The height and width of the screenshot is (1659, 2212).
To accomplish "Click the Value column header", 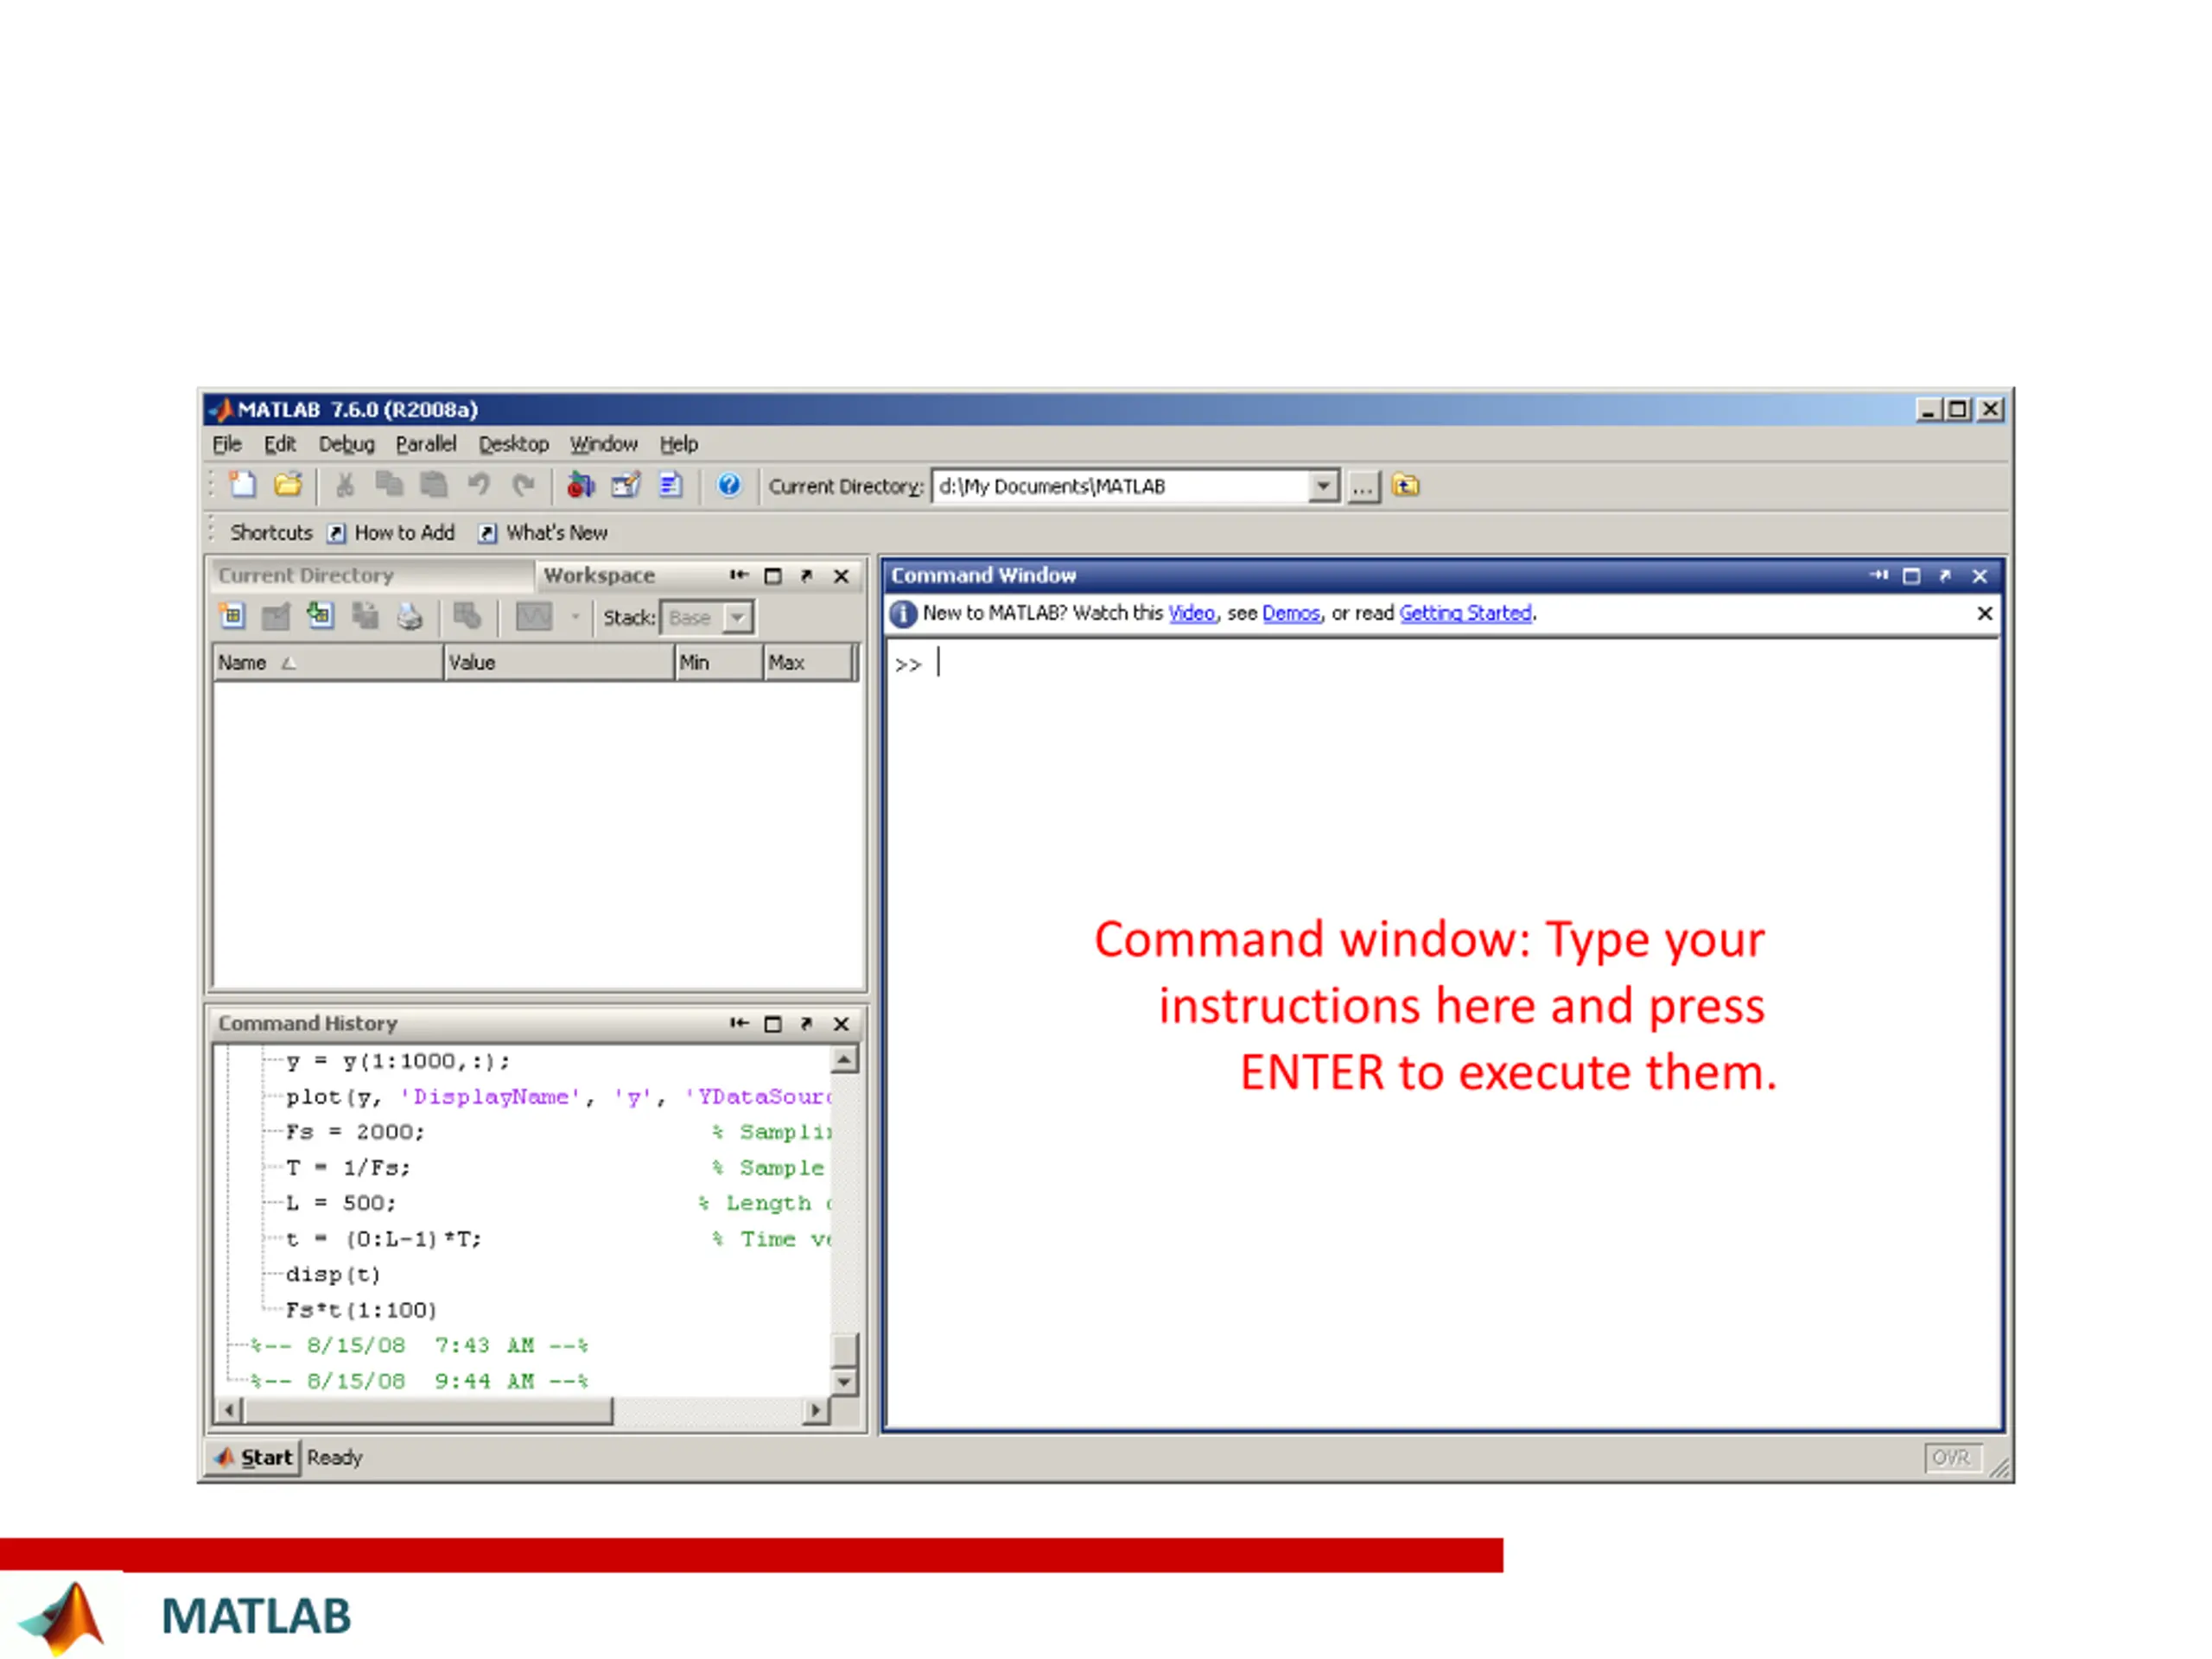I will pyautogui.click(x=559, y=663).
